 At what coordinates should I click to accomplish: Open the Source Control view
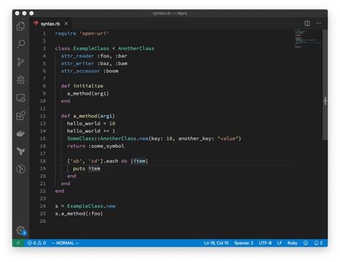21,62
